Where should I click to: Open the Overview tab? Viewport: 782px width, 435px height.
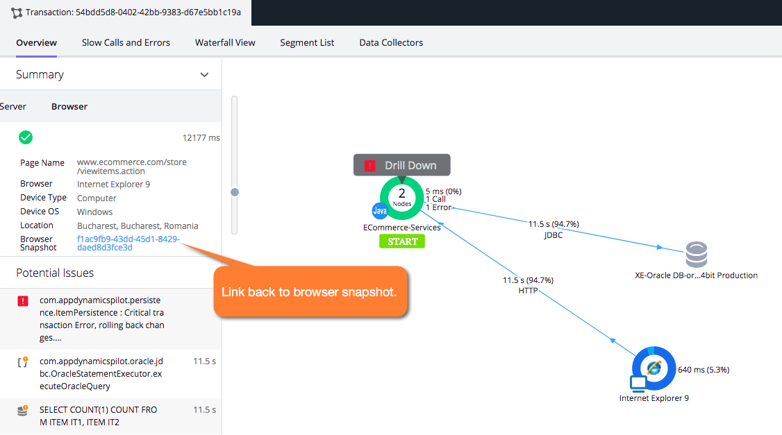(x=36, y=43)
